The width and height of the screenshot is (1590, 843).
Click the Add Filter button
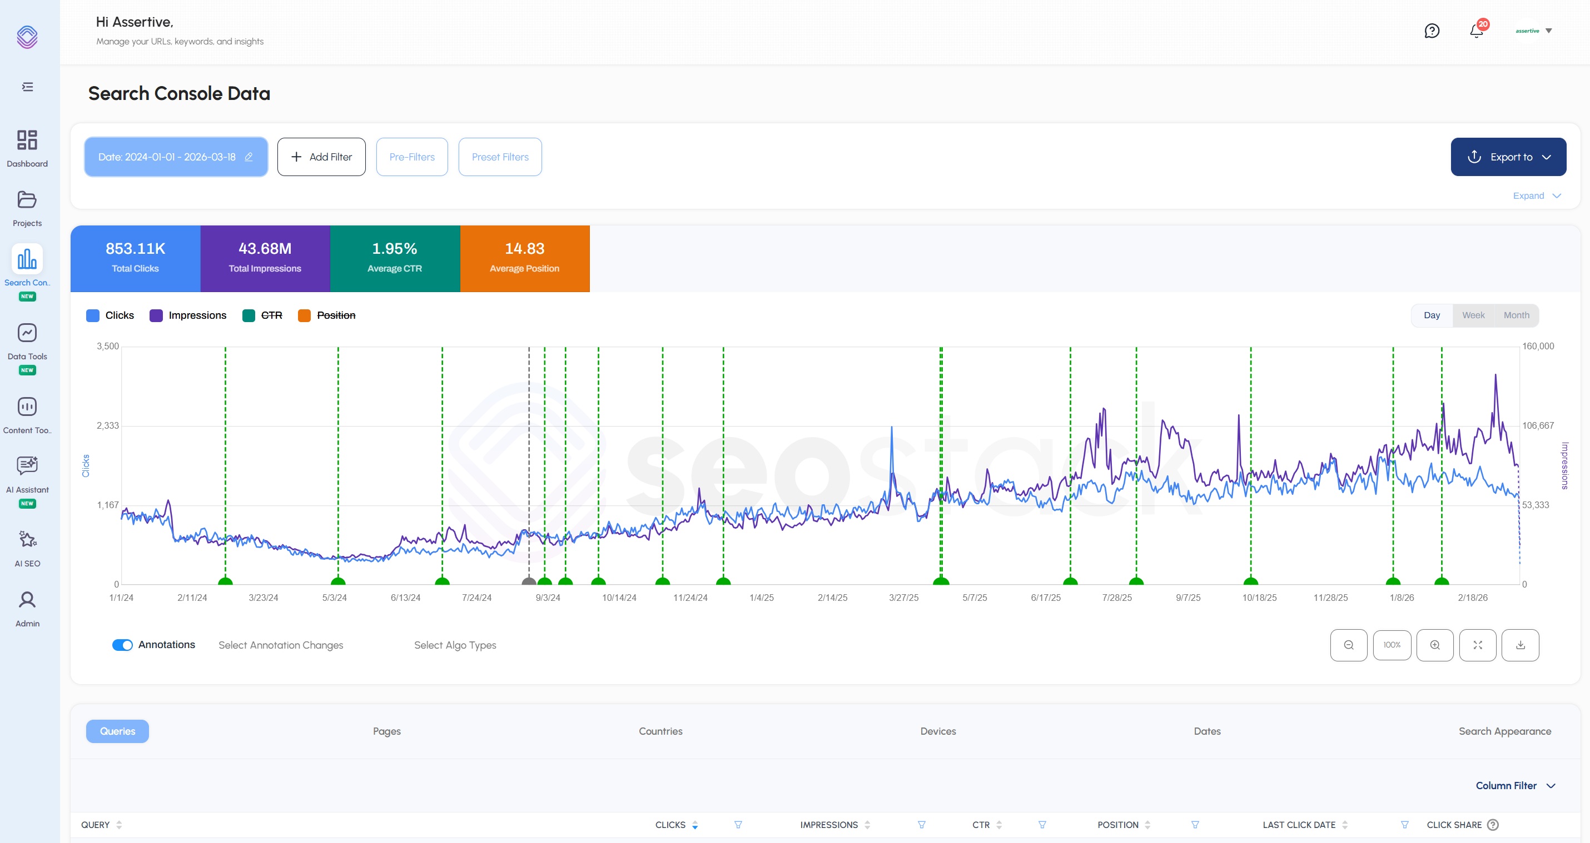click(x=321, y=157)
